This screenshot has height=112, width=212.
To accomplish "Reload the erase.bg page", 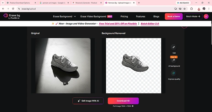I will [x=13, y=9].
